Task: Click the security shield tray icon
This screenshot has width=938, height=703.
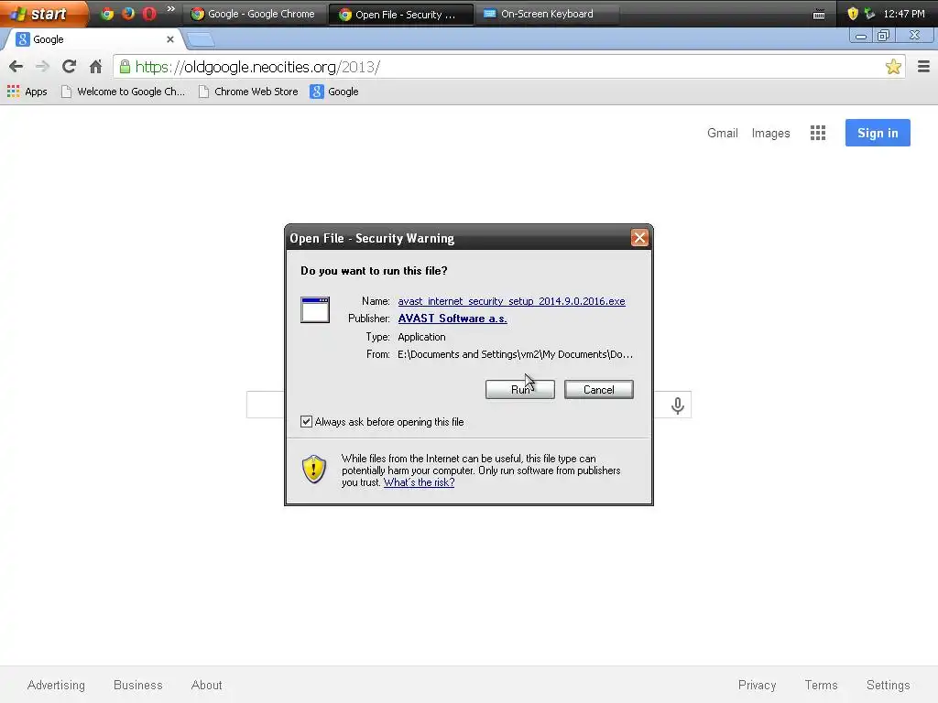Action: click(853, 13)
